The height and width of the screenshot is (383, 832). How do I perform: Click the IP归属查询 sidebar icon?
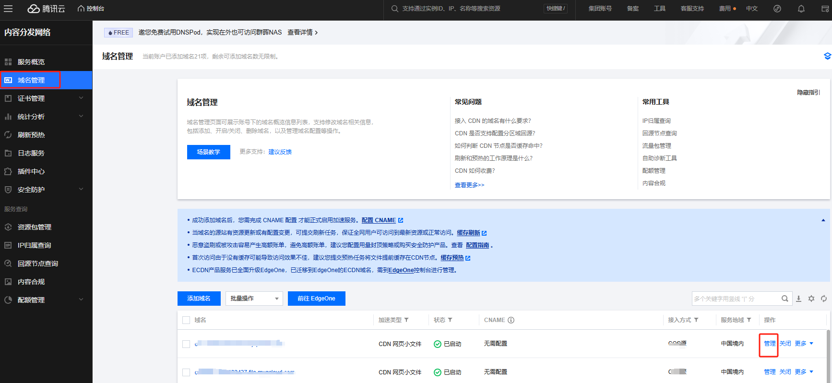(x=8, y=245)
